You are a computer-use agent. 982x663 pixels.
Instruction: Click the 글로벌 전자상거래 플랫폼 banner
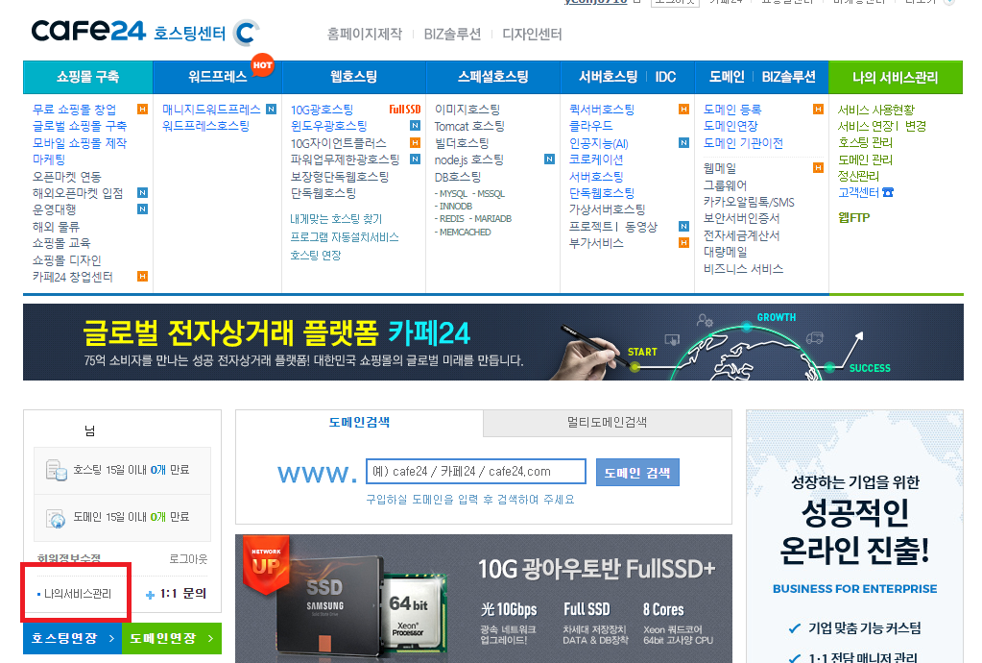pos(492,342)
